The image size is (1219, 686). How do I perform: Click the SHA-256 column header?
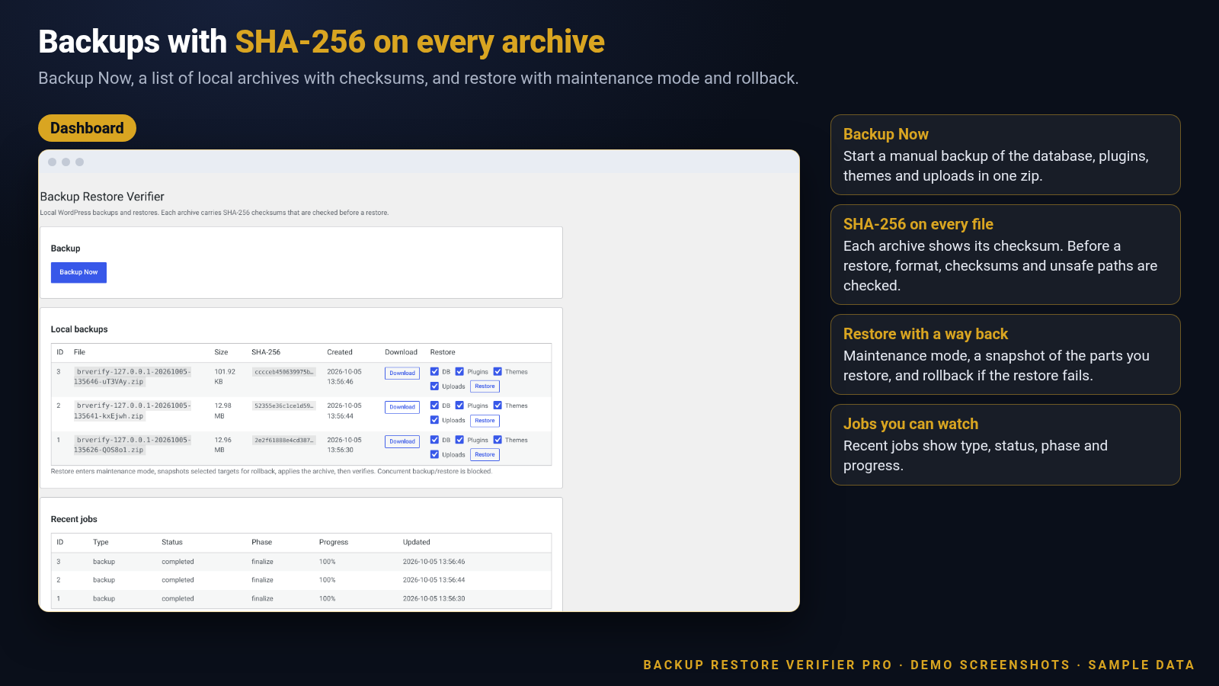266,352
